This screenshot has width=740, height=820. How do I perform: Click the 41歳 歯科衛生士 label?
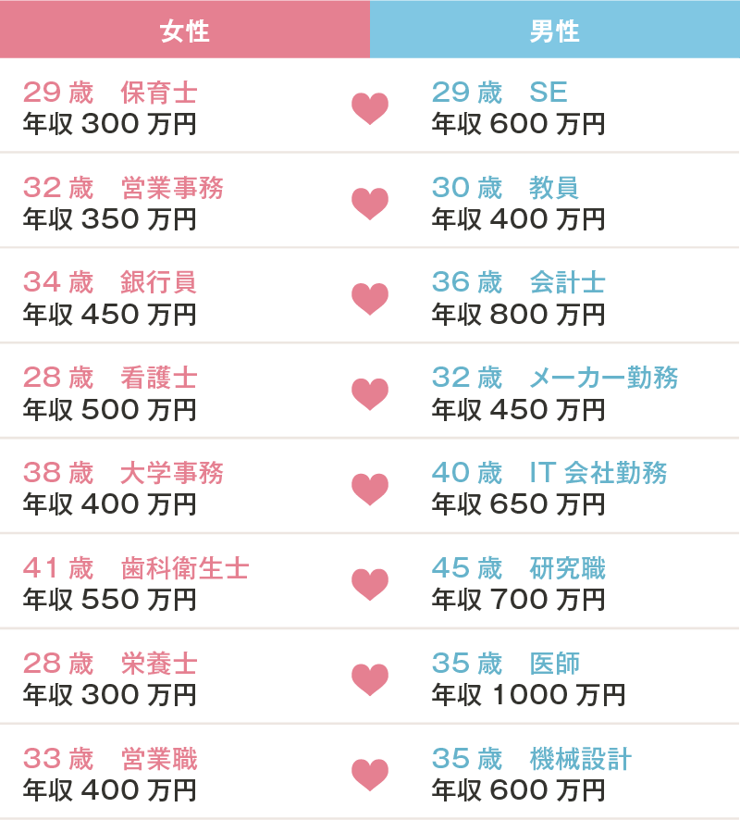click(136, 568)
